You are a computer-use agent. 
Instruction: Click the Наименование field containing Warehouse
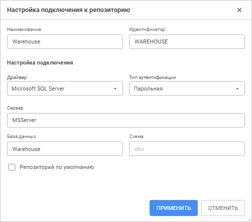point(65,41)
